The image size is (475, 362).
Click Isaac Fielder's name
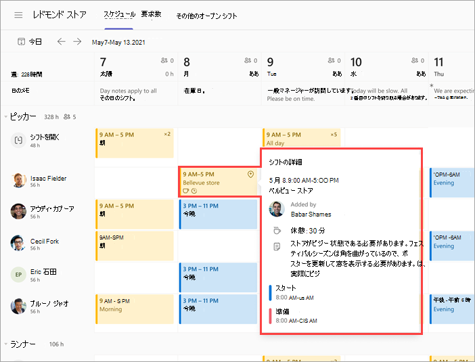(49, 179)
